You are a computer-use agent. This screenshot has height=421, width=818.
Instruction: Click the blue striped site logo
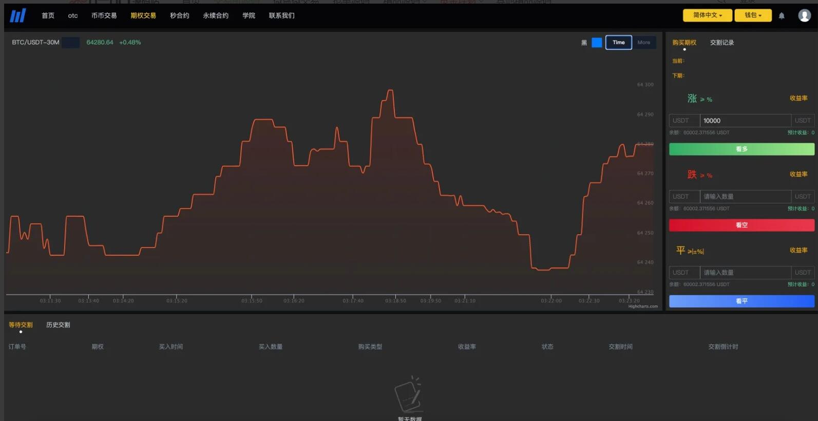pos(18,15)
